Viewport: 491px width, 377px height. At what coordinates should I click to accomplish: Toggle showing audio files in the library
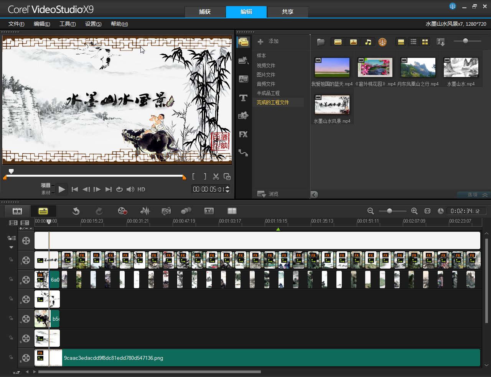368,42
